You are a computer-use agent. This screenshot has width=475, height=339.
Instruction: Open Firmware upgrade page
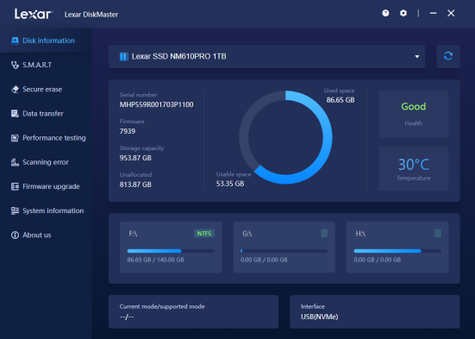(46, 186)
